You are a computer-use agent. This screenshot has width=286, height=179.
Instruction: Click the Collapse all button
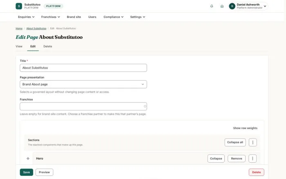tap(235, 142)
